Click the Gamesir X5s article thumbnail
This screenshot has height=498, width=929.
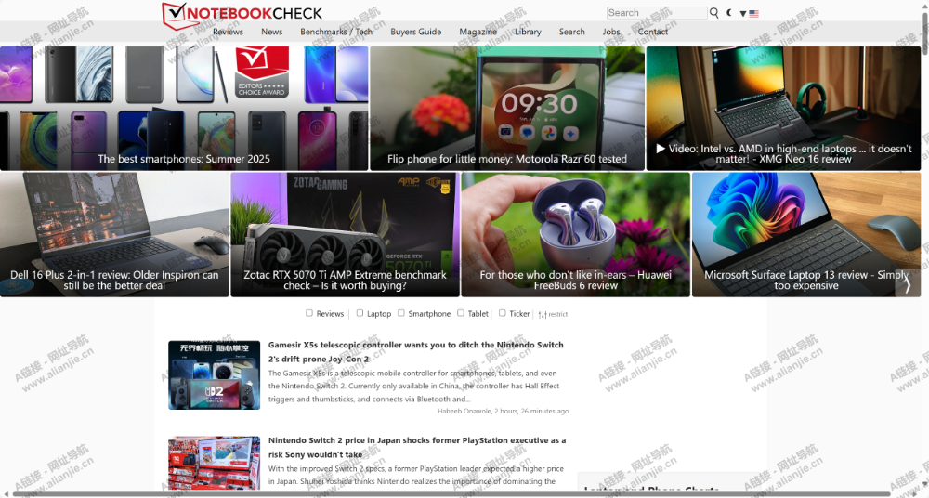tap(214, 375)
